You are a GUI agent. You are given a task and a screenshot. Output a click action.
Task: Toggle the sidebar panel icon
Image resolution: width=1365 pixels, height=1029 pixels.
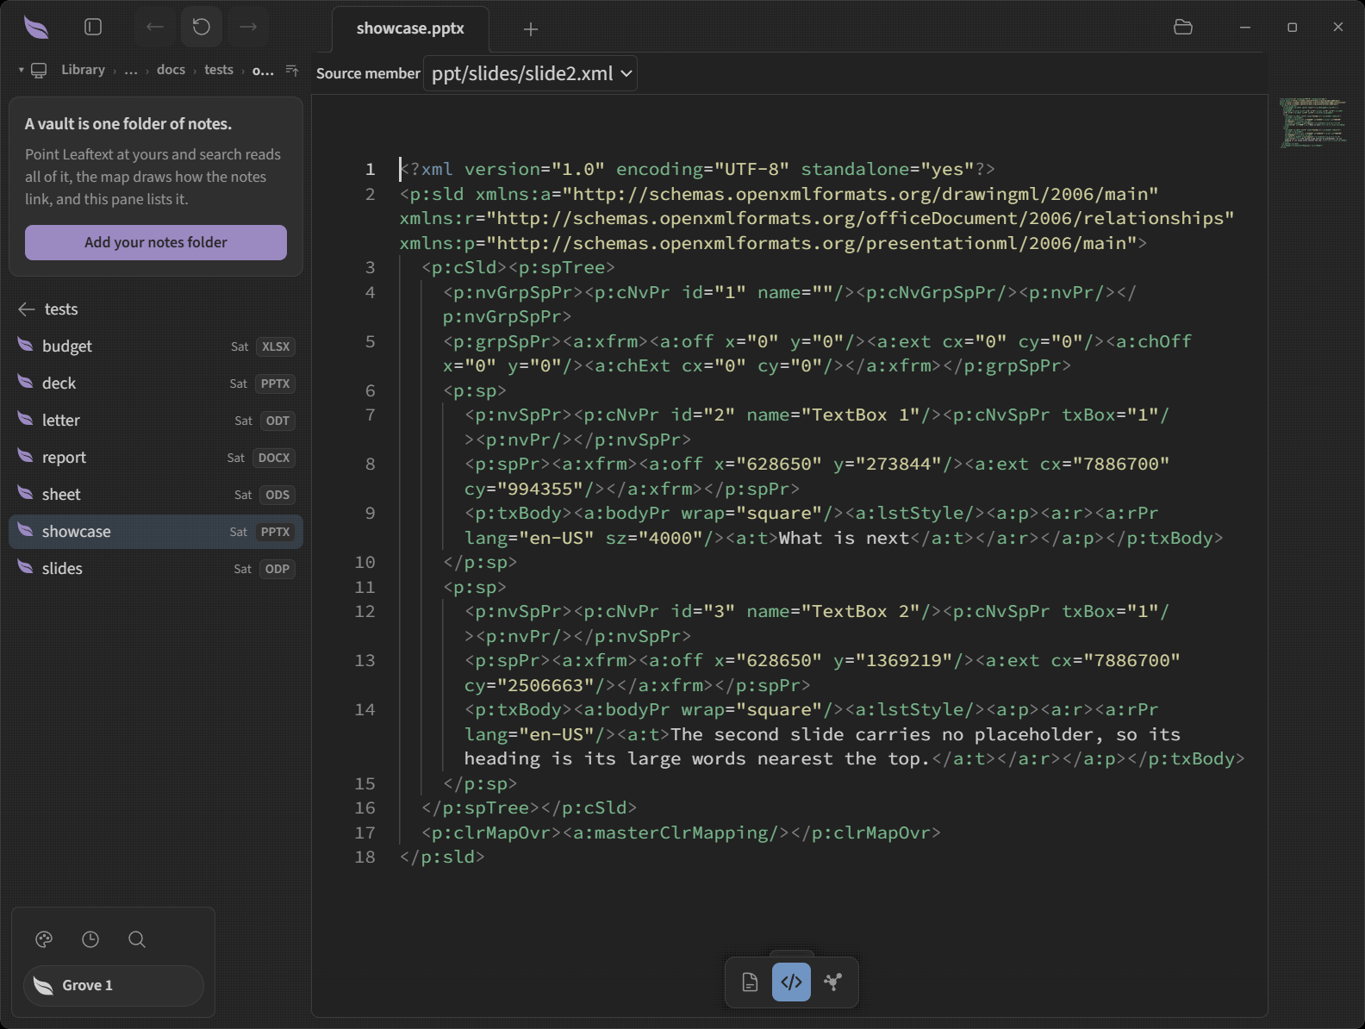coord(93,28)
